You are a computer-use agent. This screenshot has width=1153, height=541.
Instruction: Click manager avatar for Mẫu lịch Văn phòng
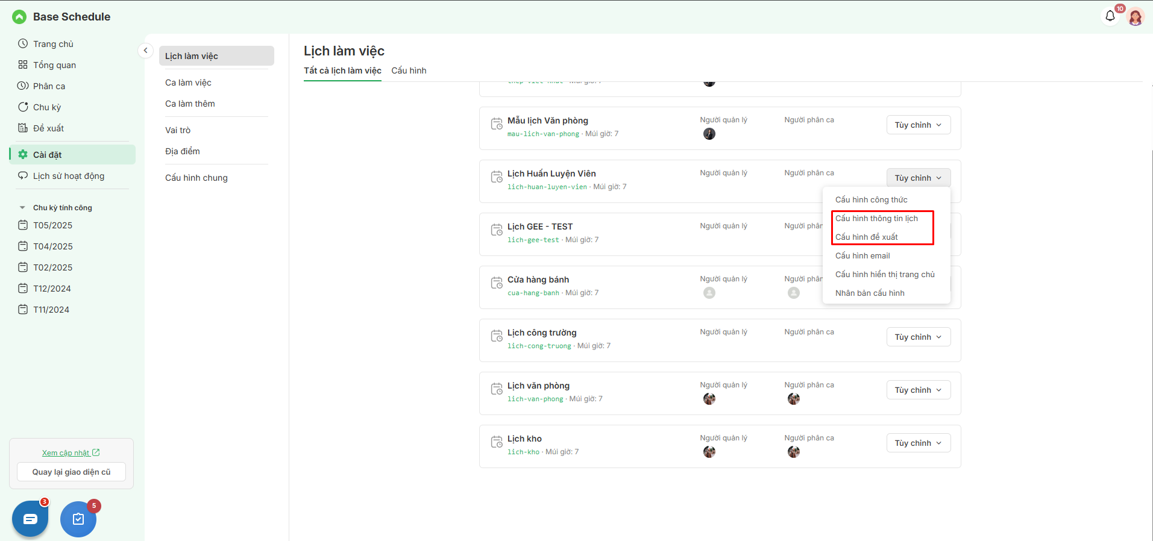tap(709, 134)
